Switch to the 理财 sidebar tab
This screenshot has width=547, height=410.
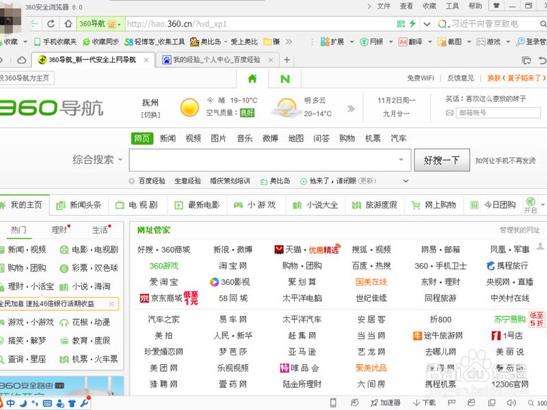click(x=59, y=230)
